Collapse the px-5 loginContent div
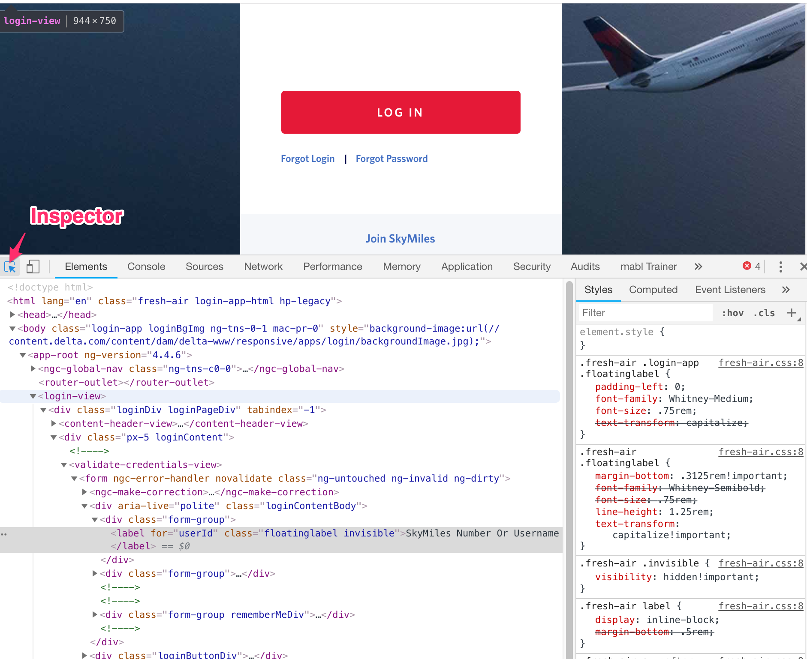The width and height of the screenshot is (807, 659). coord(54,437)
